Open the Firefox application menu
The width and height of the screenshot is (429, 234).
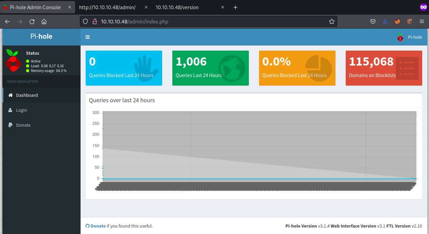point(422,22)
